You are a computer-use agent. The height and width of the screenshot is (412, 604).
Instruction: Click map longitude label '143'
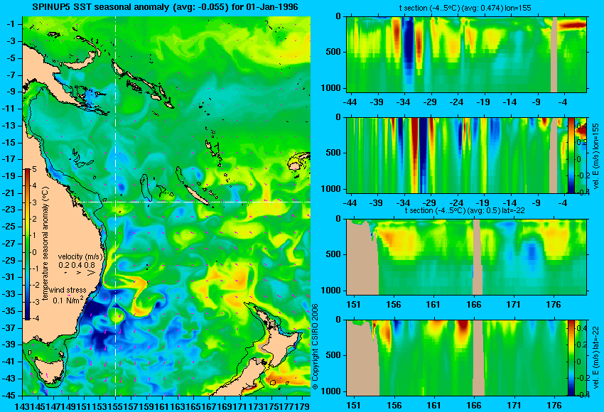coord(21,406)
